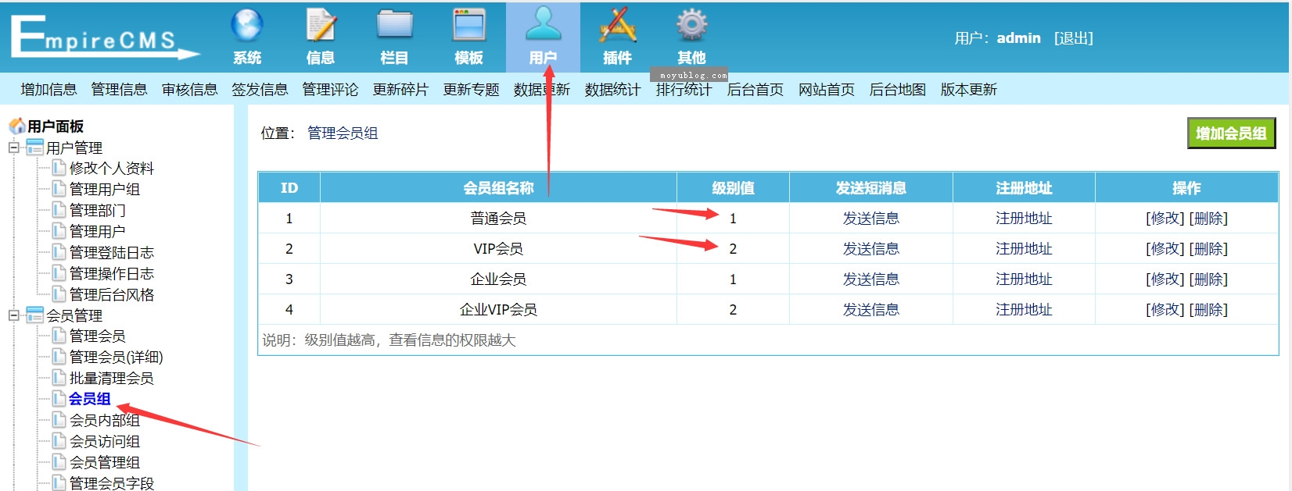Screen dimensions: 1292x491
Task: Go to 后台首页
Action: click(755, 90)
